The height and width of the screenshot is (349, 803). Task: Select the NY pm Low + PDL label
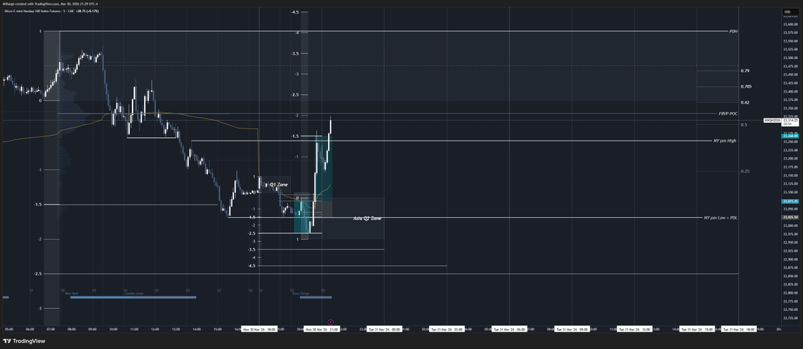click(721, 218)
